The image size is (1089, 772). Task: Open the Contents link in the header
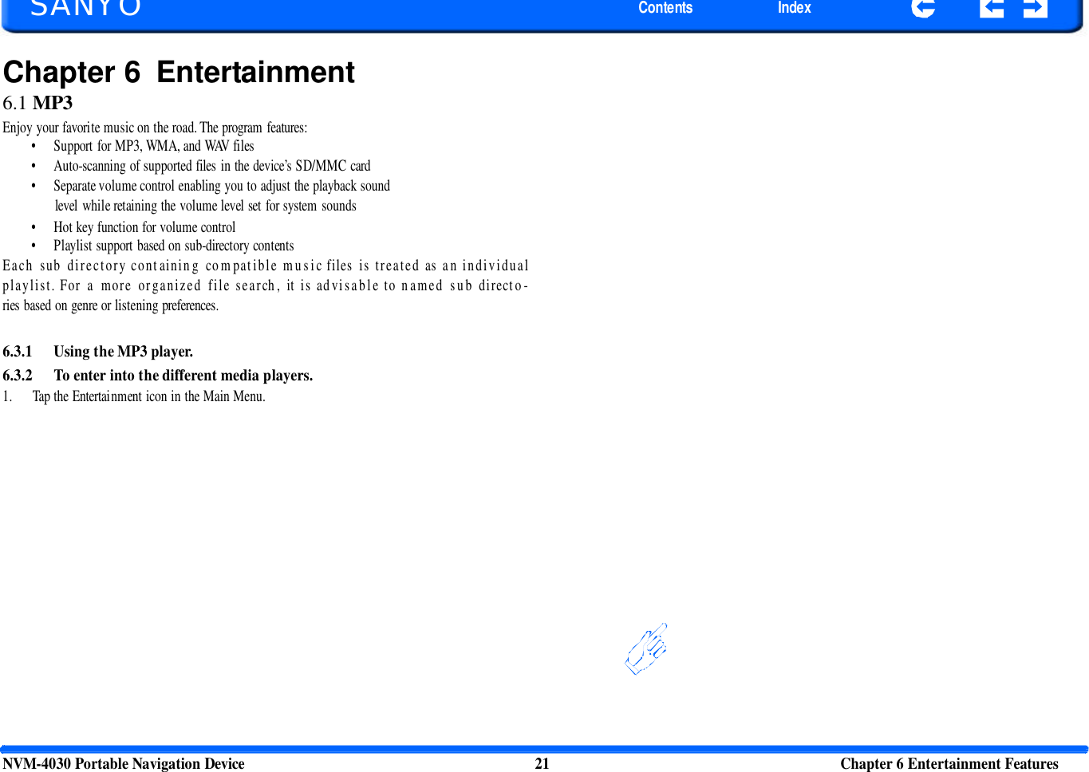[665, 8]
